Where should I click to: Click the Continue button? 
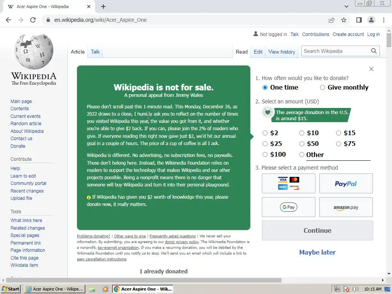point(317,230)
